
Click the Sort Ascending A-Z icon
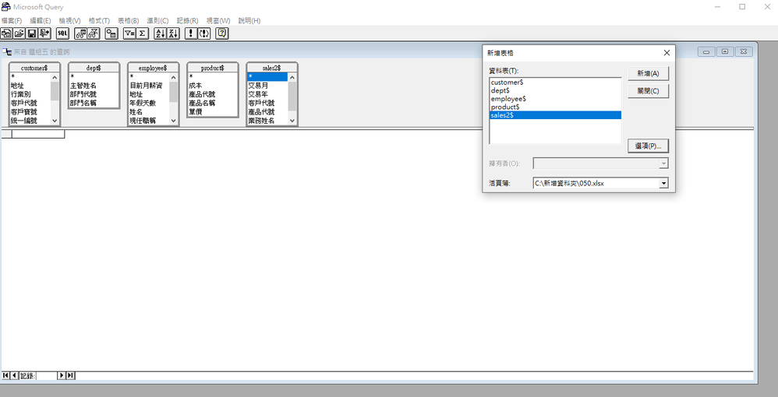tap(161, 33)
